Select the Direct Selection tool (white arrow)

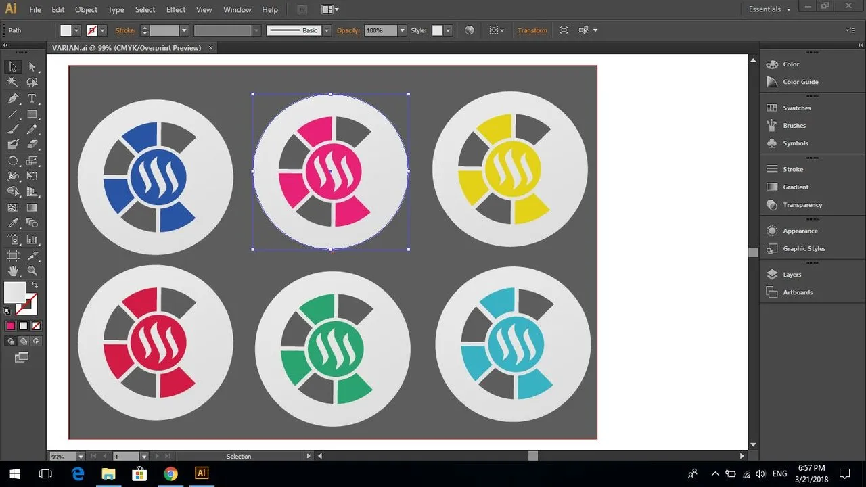(x=32, y=66)
